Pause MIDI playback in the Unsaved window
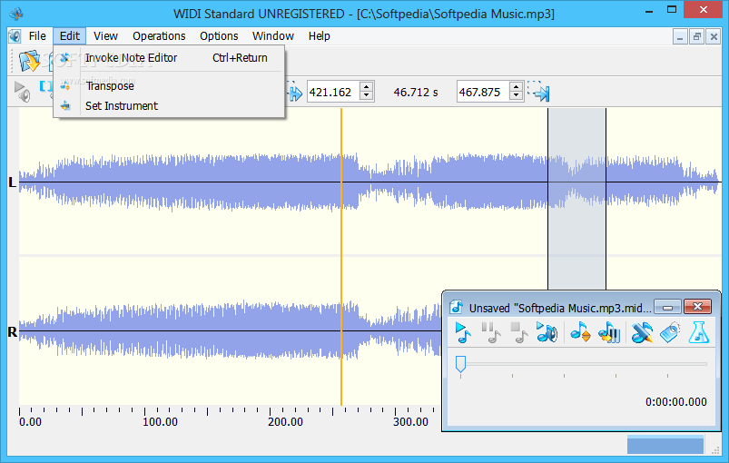Image resolution: width=729 pixels, height=463 pixels. point(490,332)
